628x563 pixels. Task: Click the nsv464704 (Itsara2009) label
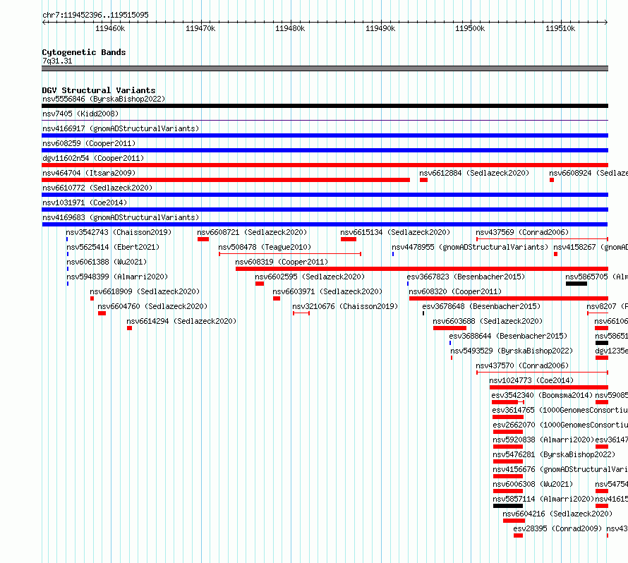pos(89,173)
